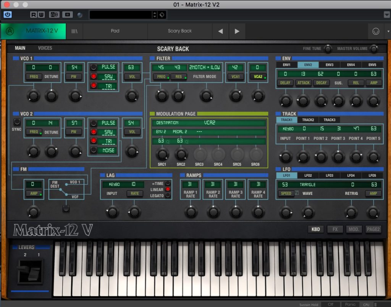Open the A/B compare button
This screenshot has height=307, width=391.
coord(54,15)
